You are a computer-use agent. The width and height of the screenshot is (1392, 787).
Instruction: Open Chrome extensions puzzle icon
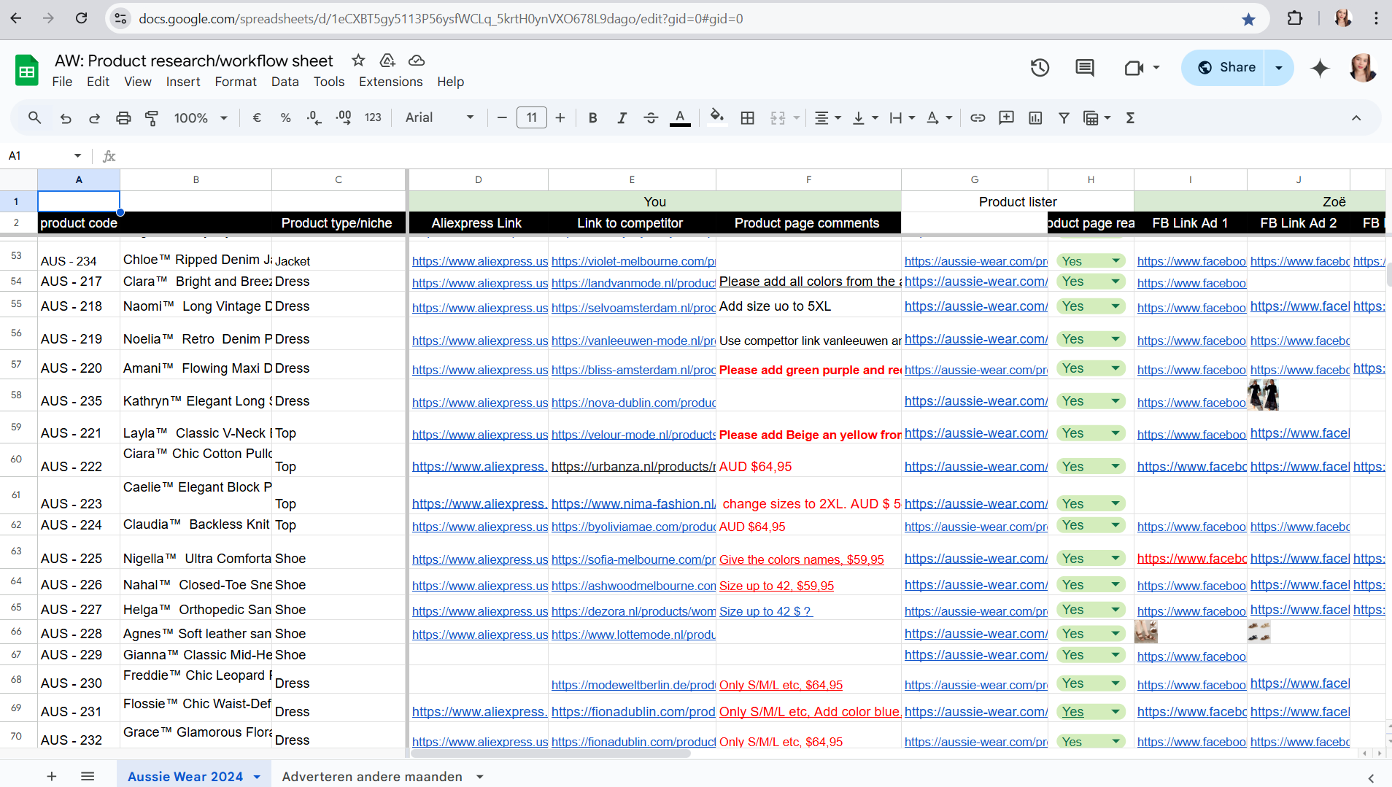tap(1295, 18)
